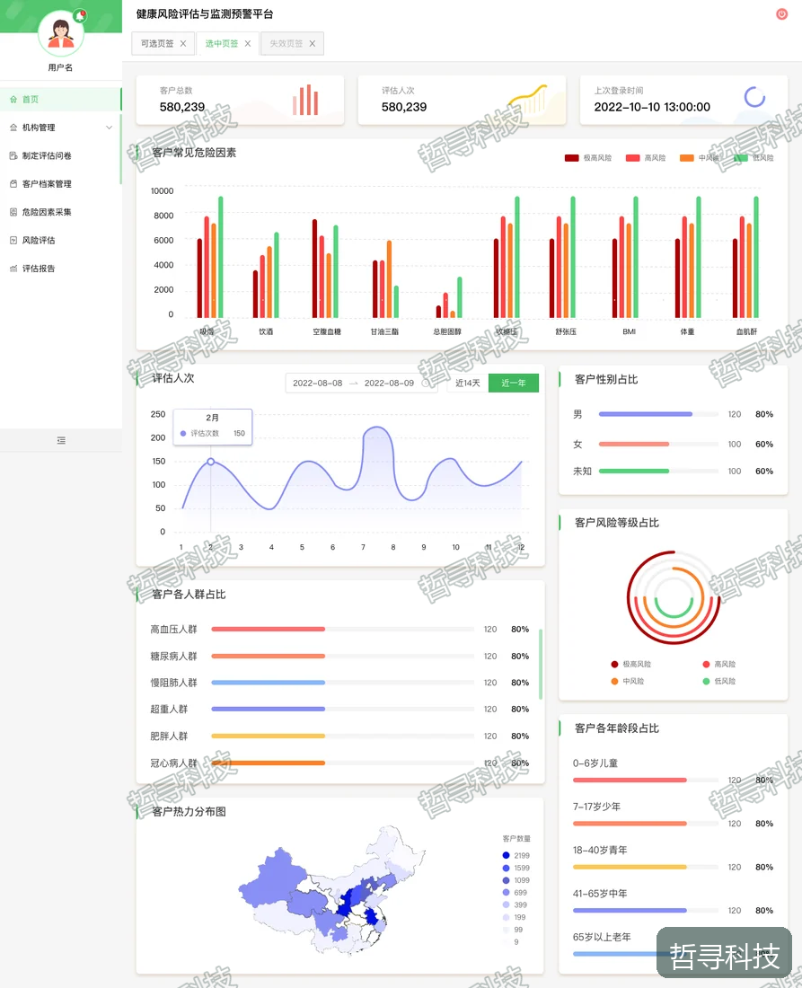The image size is (802, 988).
Task: Click the home icon beside 首页
Action: click(x=13, y=100)
